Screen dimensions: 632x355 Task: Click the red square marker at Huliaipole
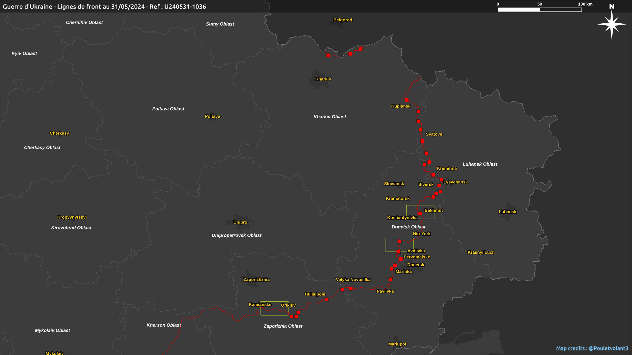327,299
